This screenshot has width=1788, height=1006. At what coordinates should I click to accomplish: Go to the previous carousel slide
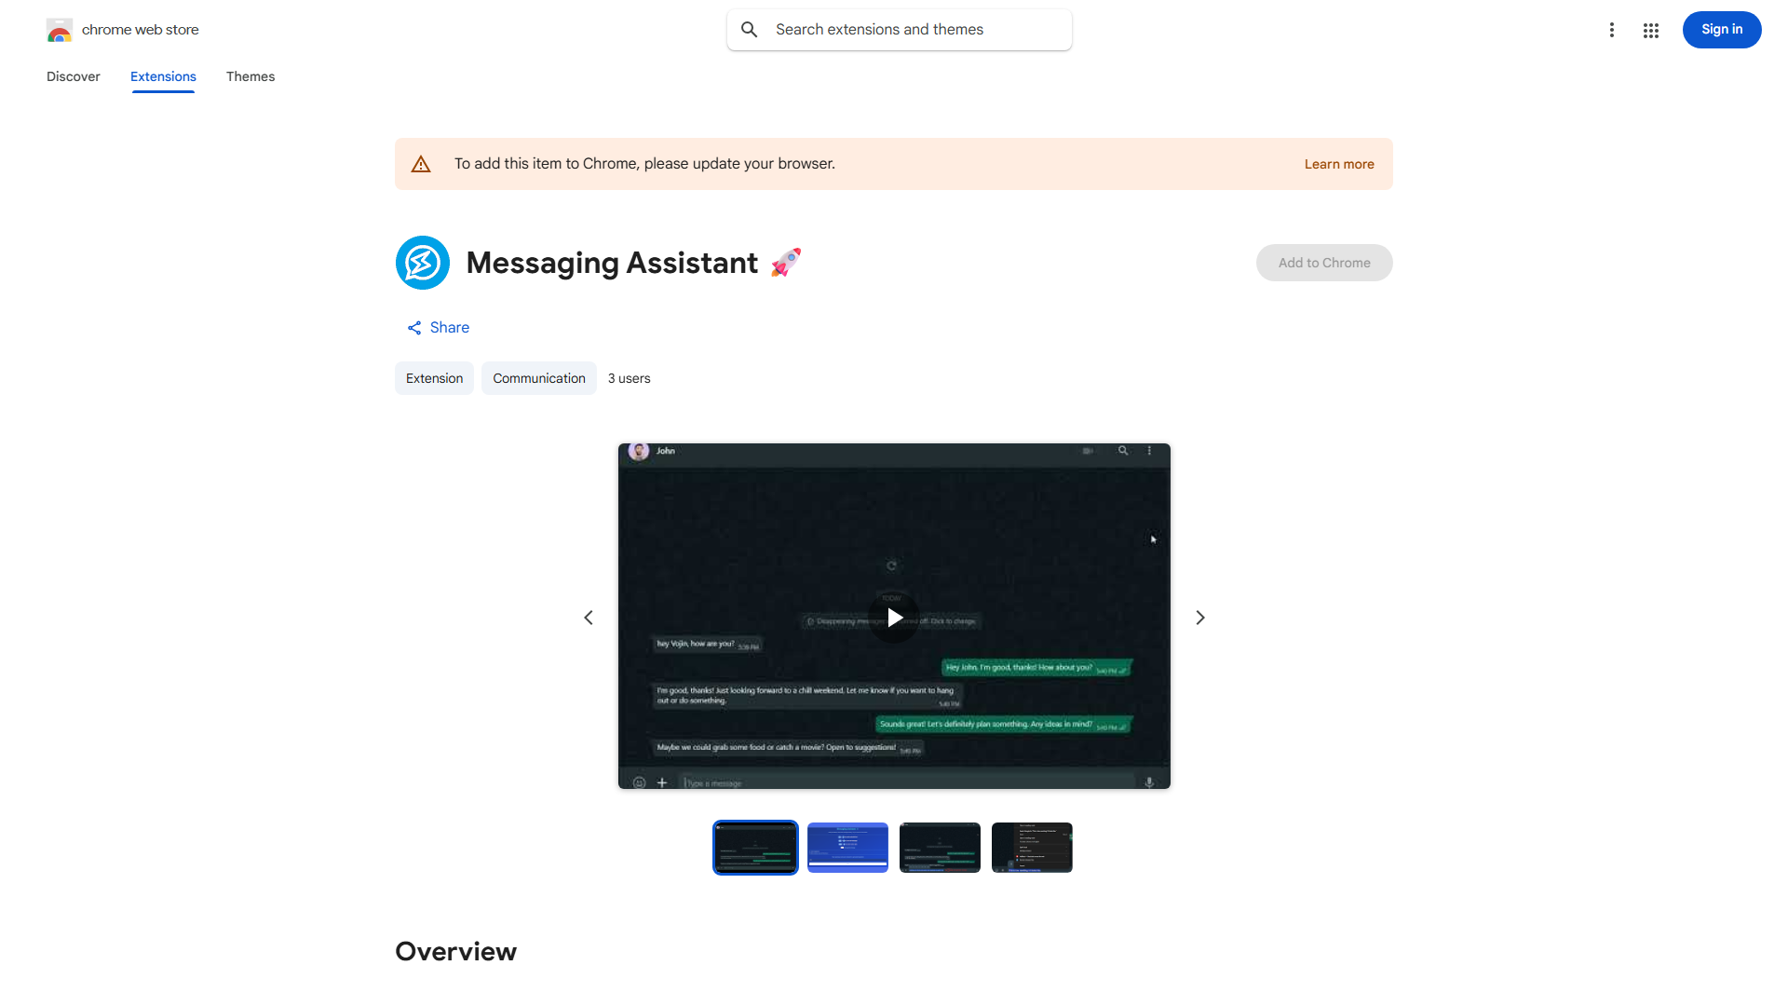coord(588,617)
